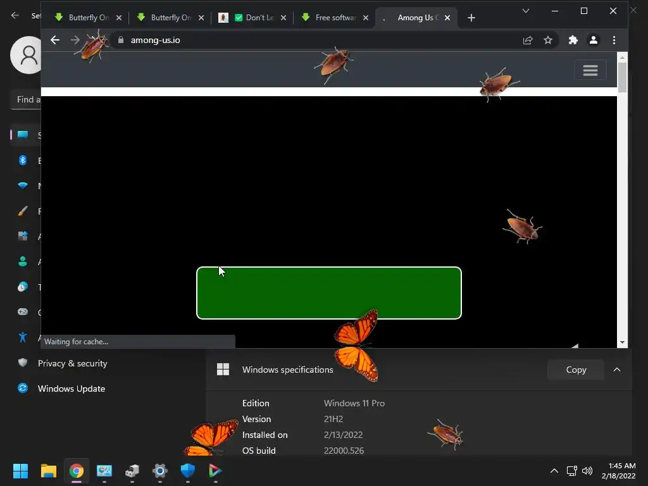Open volume speaker icon in tray
Screen dimensions: 648x486
point(587,471)
